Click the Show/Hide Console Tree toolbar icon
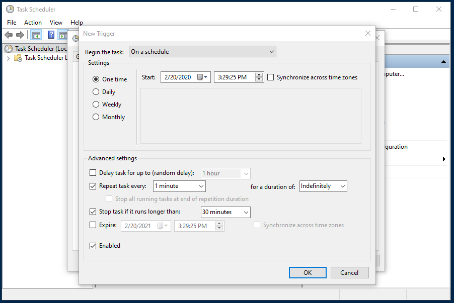Screen dimensions: 454x303 click(36, 35)
